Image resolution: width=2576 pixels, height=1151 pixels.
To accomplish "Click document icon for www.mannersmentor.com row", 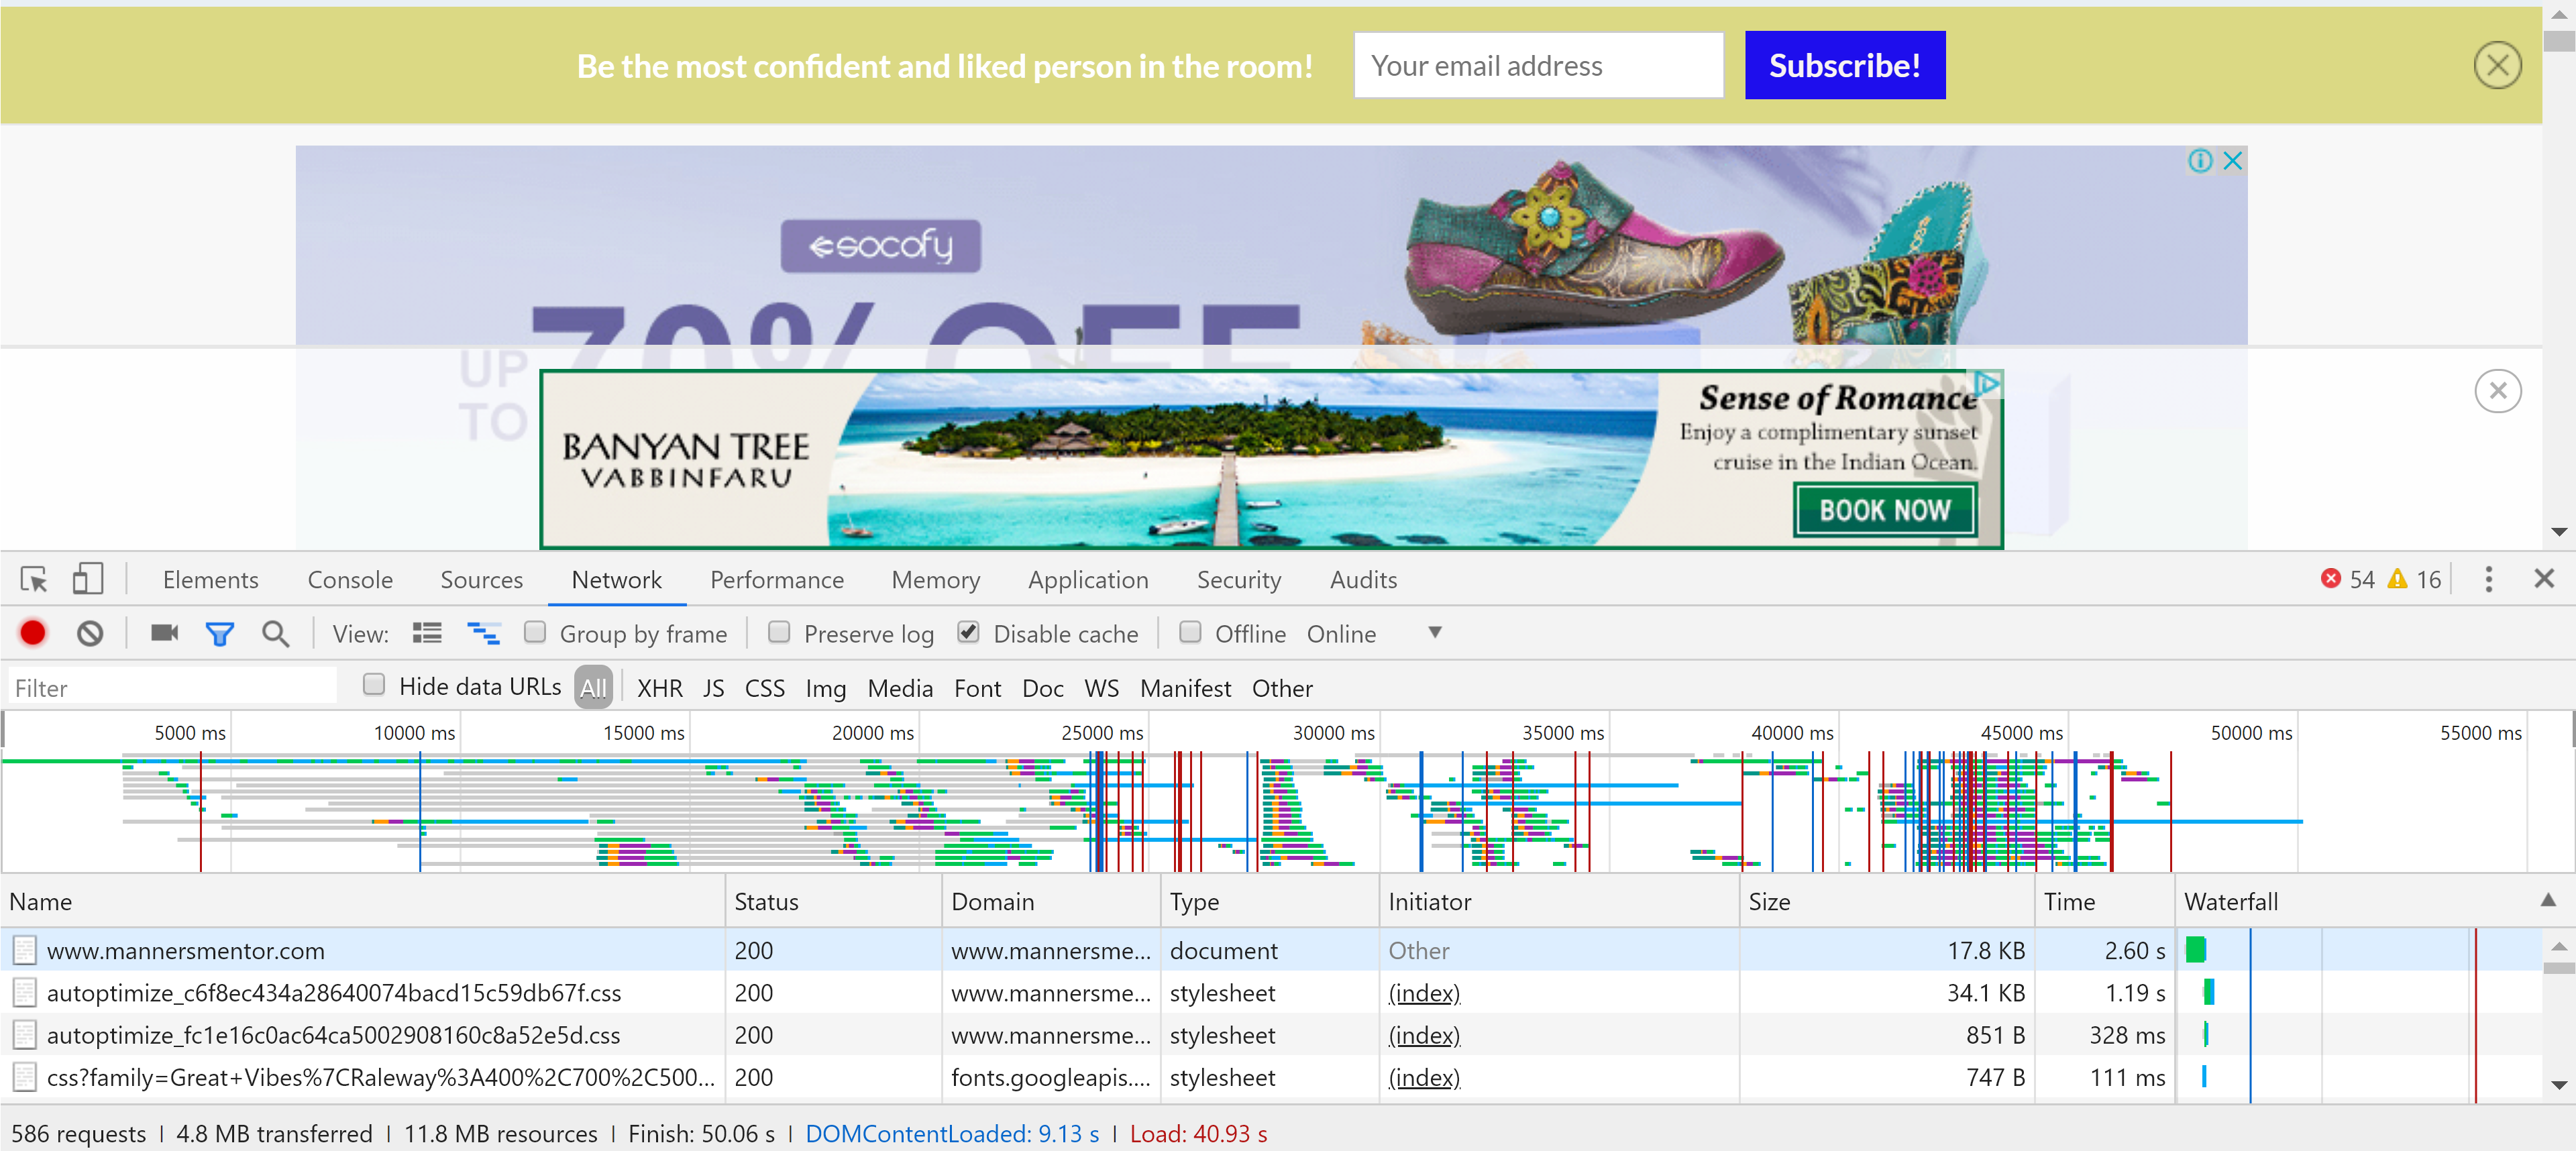I will point(25,950).
